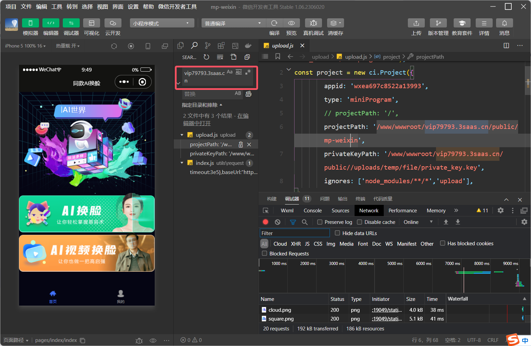Open Version Management (版本管理) icon
The image size is (531, 346).
438,23
